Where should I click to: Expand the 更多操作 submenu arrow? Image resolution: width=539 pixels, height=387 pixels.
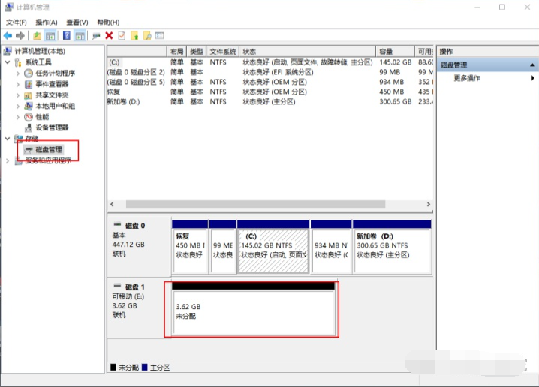point(533,78)
